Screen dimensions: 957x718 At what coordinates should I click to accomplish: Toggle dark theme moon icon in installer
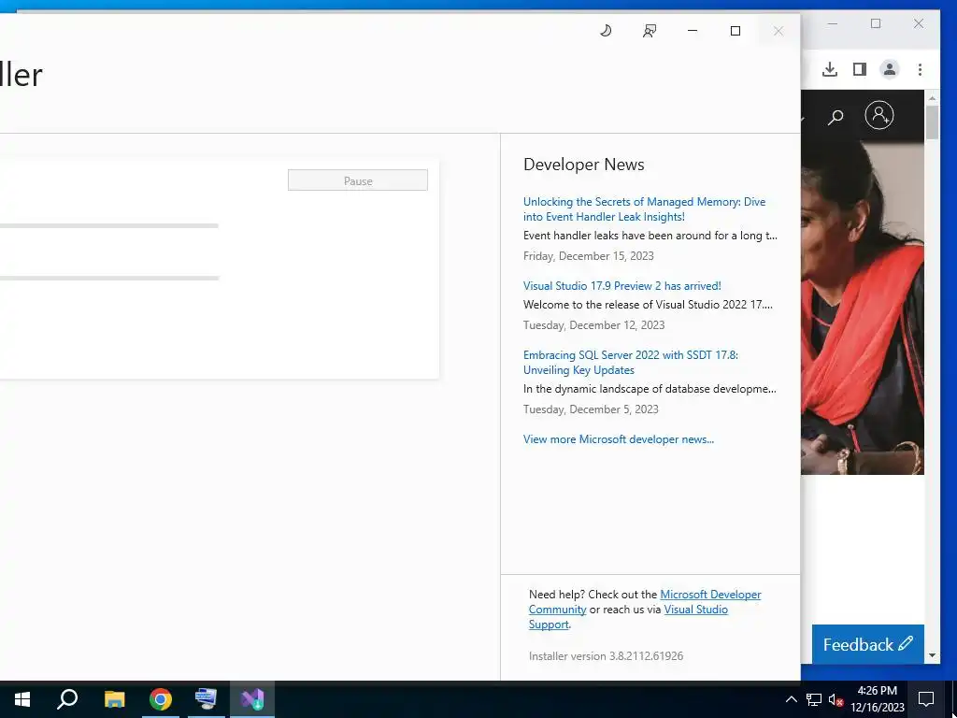[606, 31]
